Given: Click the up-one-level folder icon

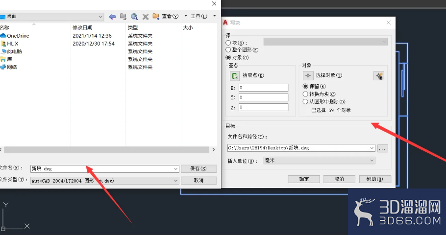Looking at the screenshot, I should pyautogui.click(x=123, y=17).
